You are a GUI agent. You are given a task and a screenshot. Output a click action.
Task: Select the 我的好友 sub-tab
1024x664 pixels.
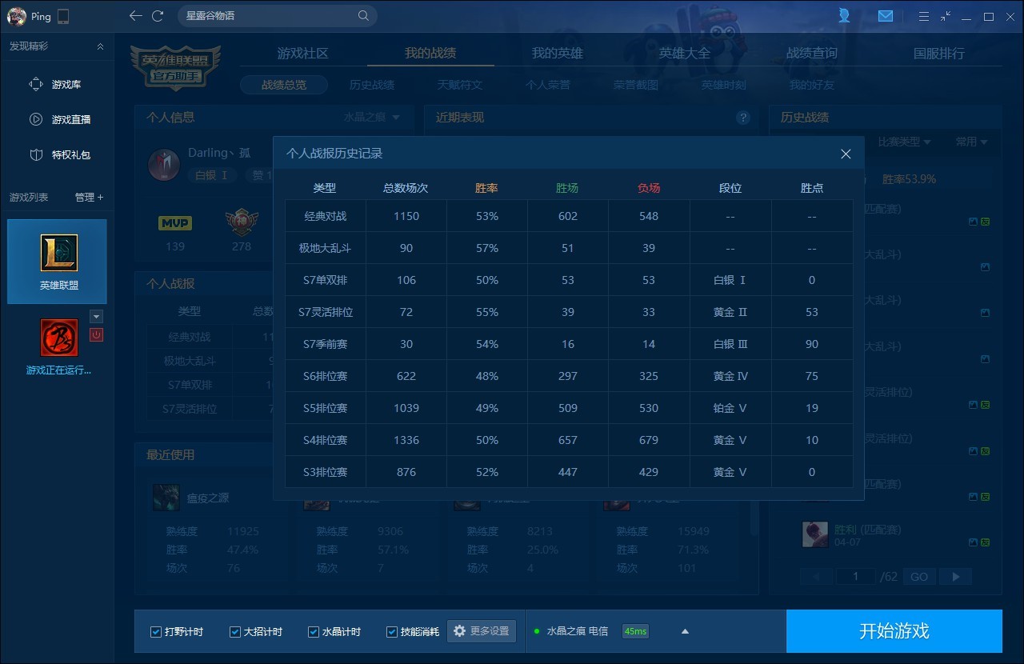pos(812,85)
